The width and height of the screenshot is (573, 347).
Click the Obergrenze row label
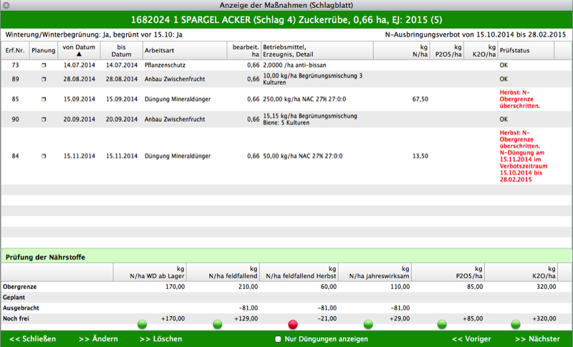(20, 287)
